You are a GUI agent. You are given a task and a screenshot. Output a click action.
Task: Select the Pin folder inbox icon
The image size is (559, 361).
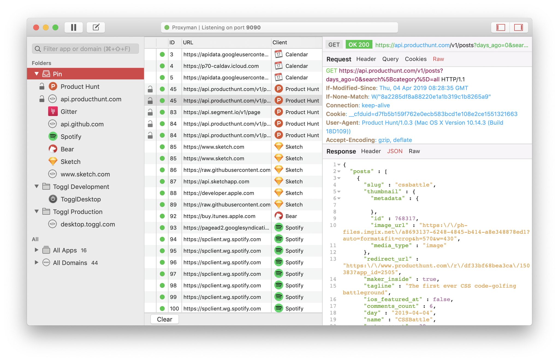click(x=46, y=74)
